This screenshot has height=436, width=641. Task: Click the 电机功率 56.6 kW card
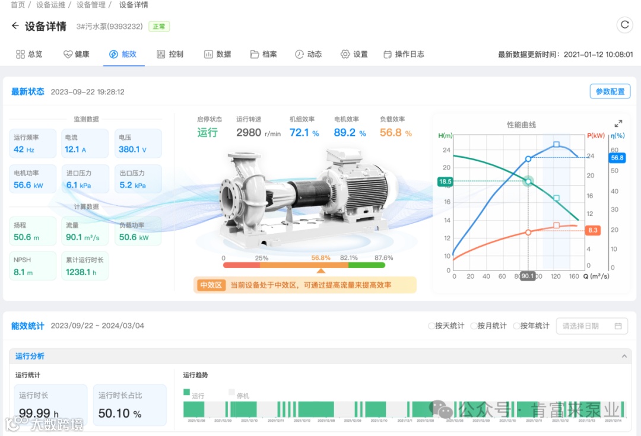pos(33,179)
